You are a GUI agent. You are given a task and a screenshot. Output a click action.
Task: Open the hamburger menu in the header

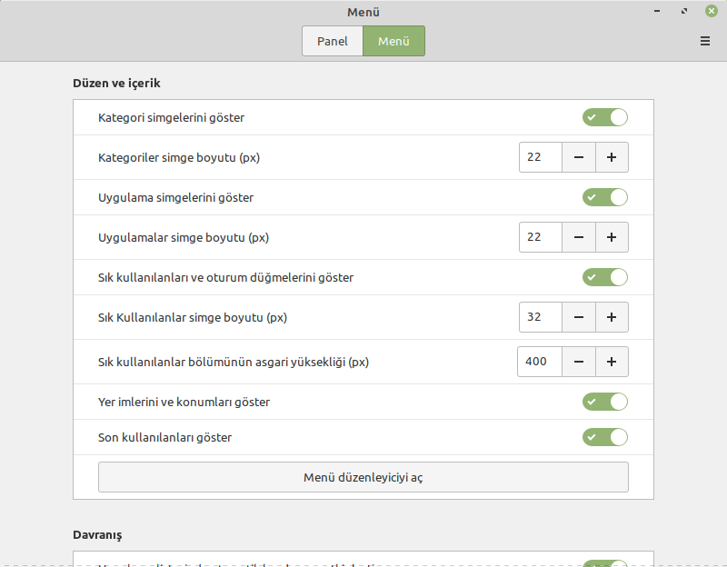705,41
